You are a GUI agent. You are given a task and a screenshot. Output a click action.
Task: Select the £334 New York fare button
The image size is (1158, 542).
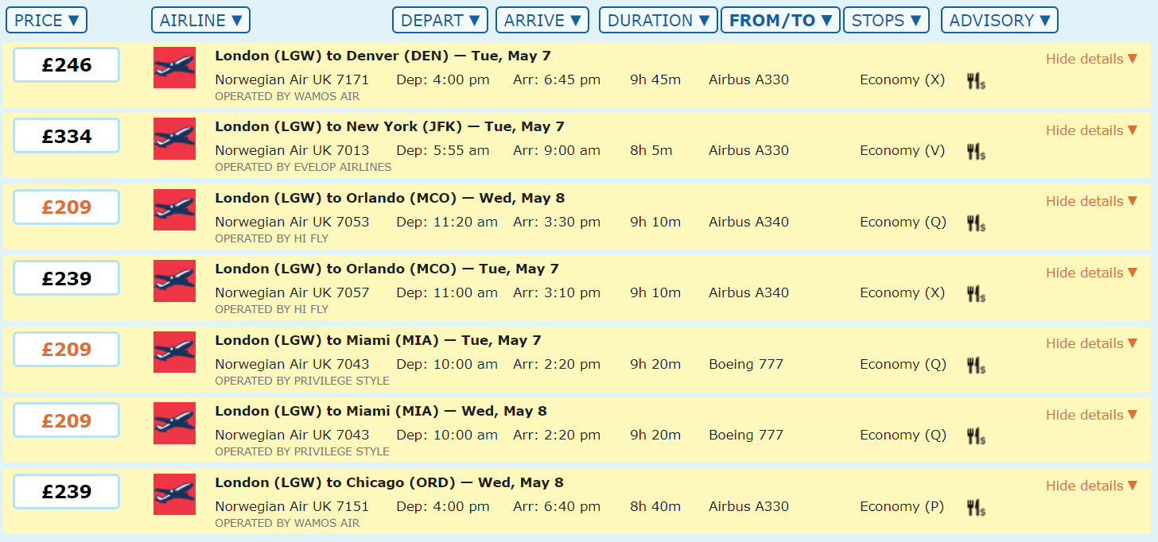tap(67, 136)
